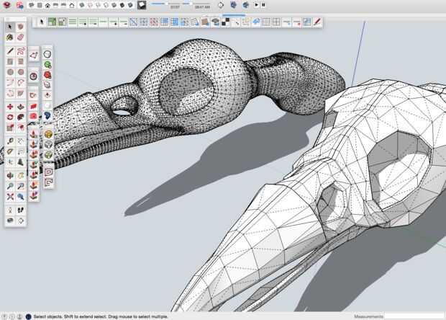Activate the pencil Line tool
Viewport: 446px width, 320px height.
[x=10, y=51]
